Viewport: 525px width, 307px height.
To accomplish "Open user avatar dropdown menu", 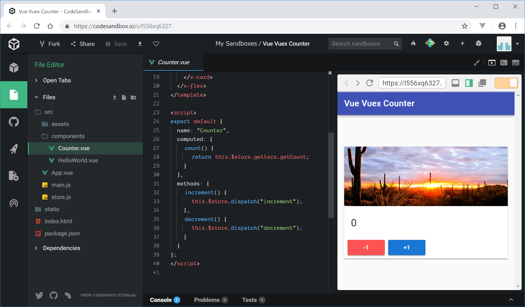I will tap(517, 44).
